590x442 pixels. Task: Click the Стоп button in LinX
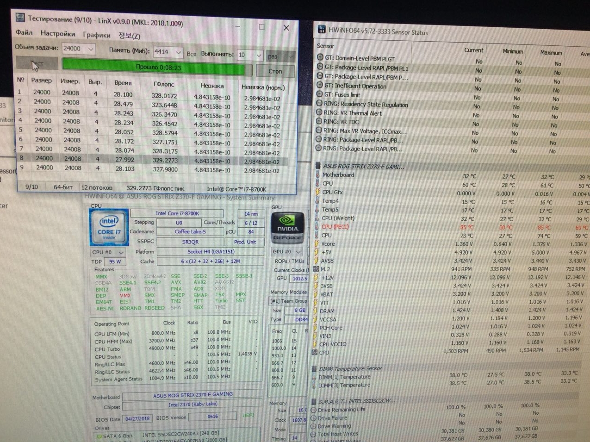(x=275, y=71)
